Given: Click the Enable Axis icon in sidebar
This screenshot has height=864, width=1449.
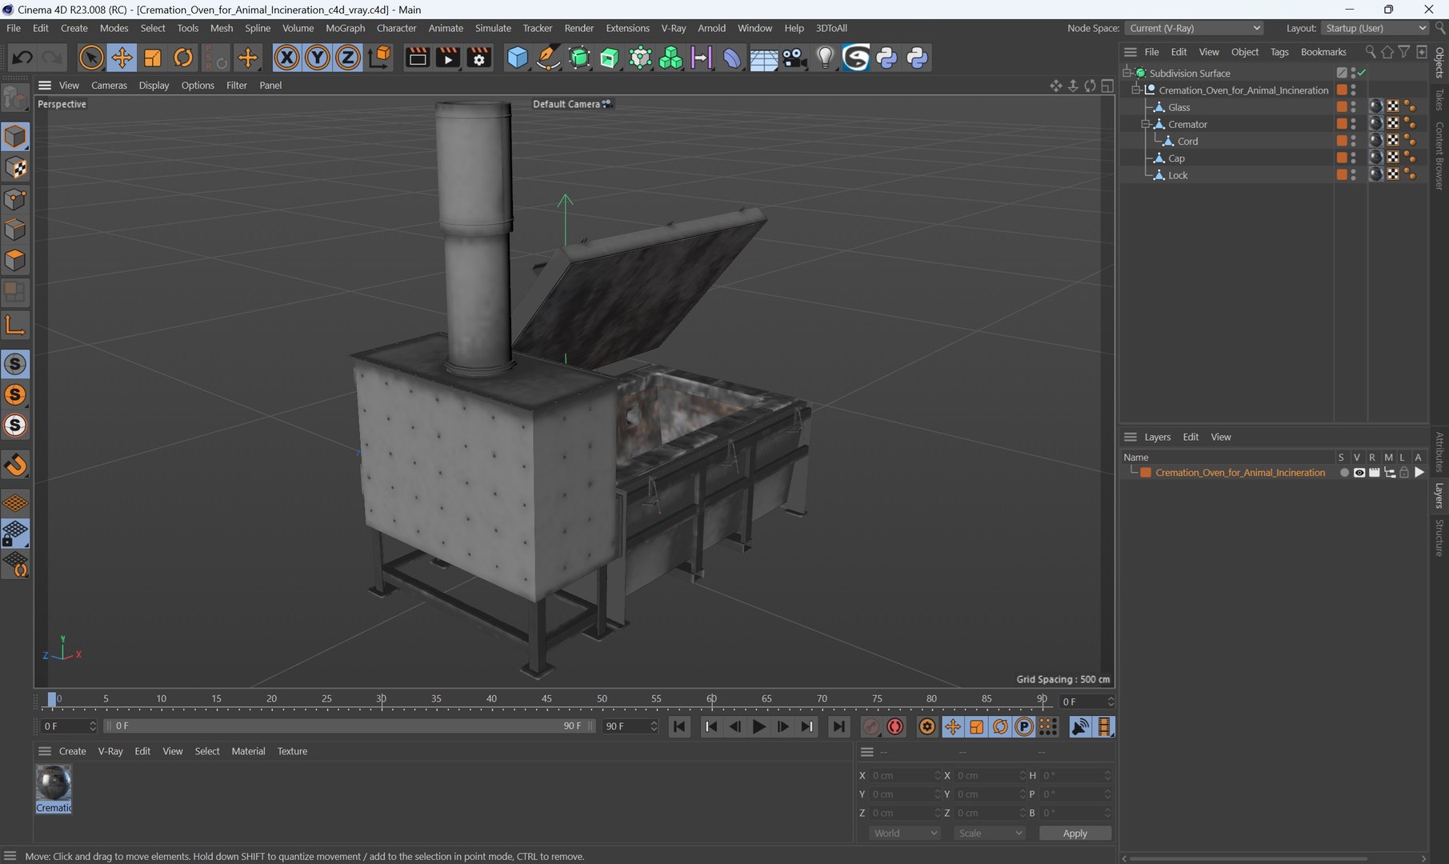Looking at the screenshot, I should pos(15,325).
